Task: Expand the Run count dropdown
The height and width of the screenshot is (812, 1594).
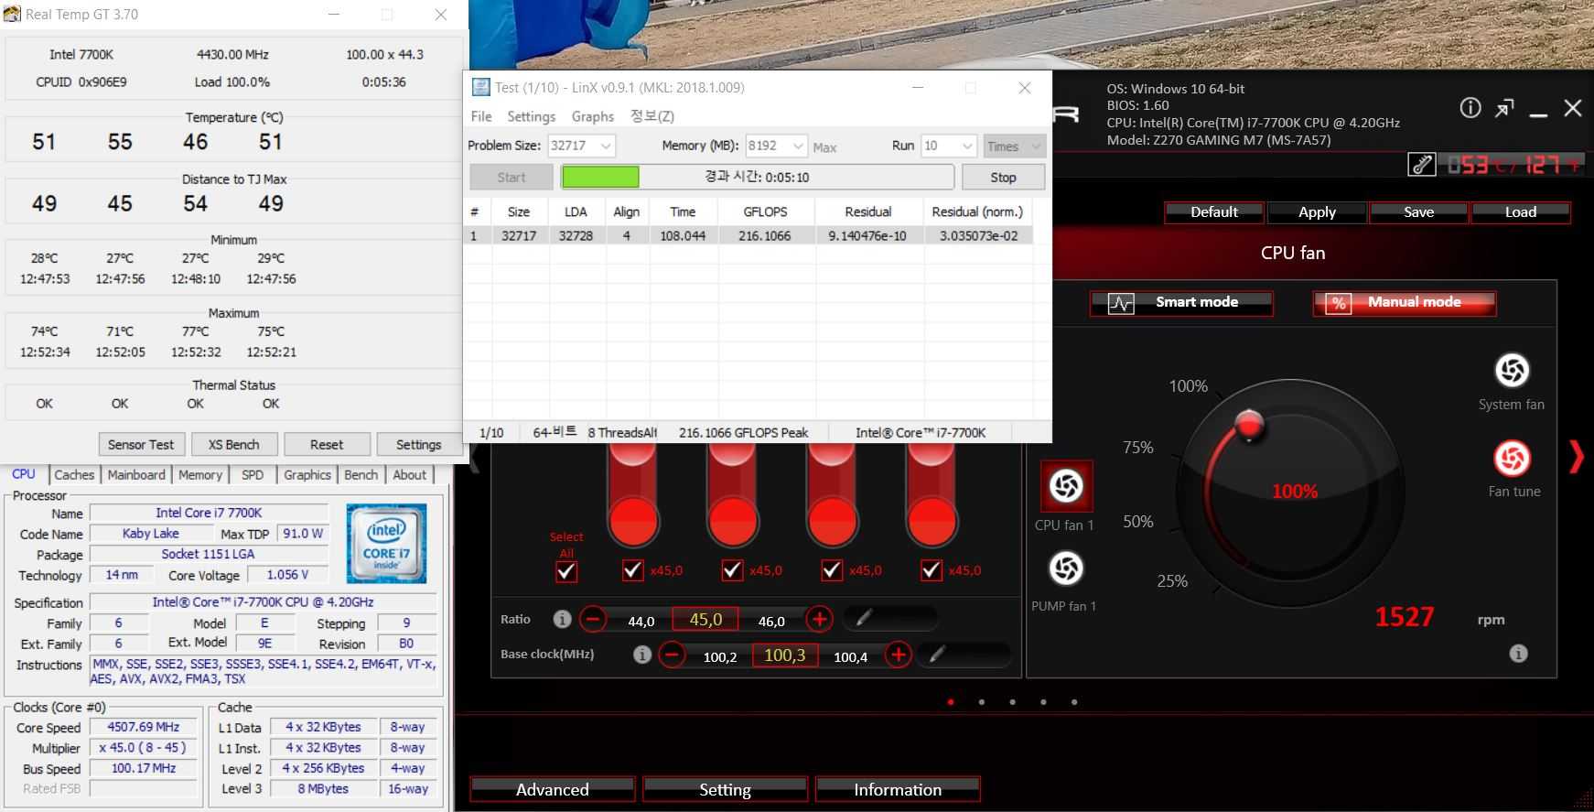Action: coord(967,146)
